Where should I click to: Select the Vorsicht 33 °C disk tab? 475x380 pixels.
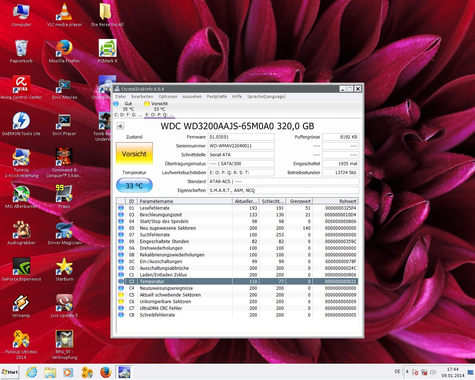point(159,109)
